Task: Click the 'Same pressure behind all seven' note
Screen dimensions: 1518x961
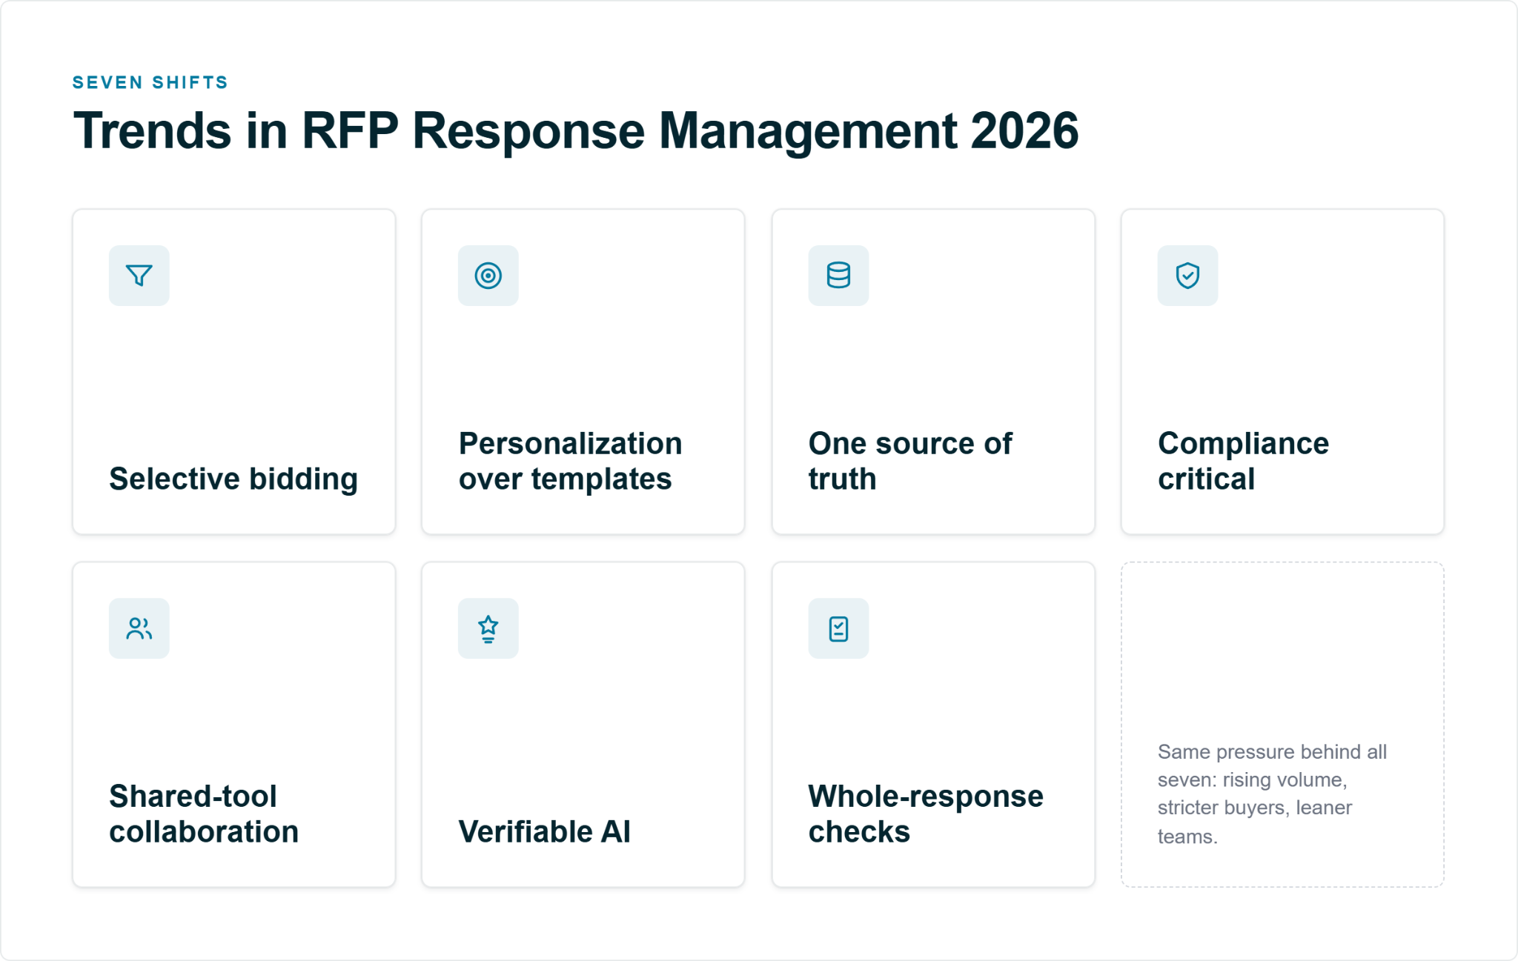Action: [1272, 794]
